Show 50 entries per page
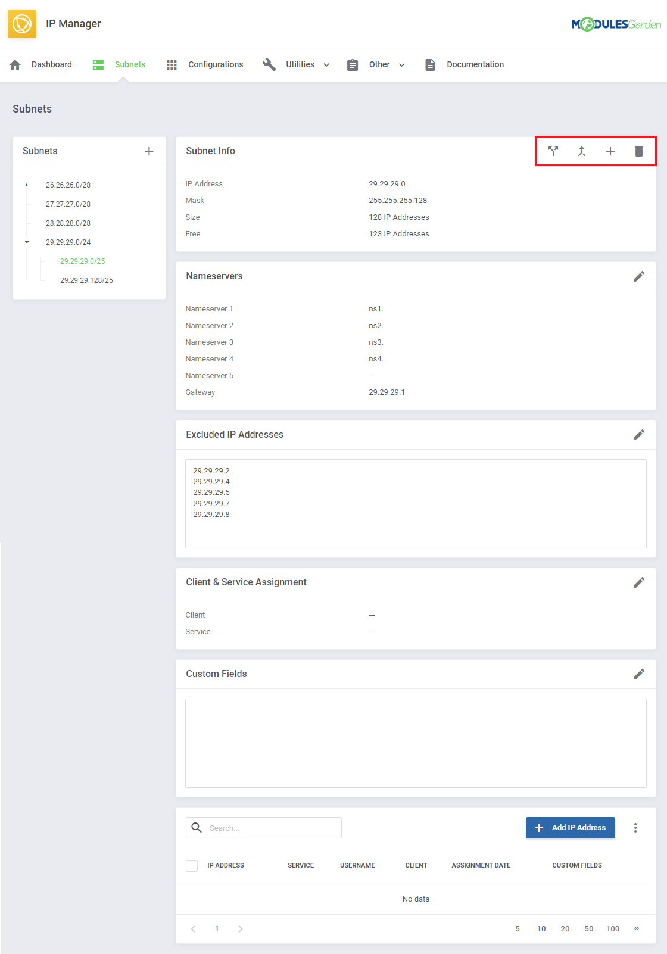 [x=589, y=929]
